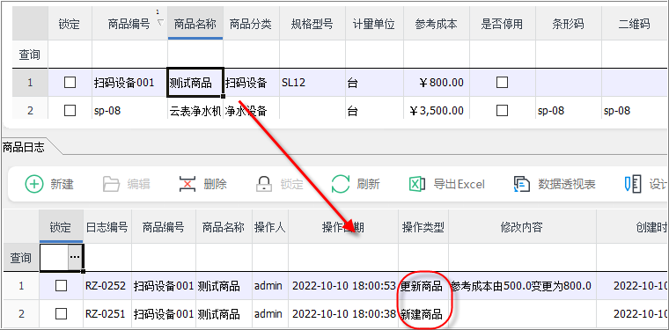The image size is (669, 330).
Task: Click 计量单位 column header
Action: tap(374, 24)
